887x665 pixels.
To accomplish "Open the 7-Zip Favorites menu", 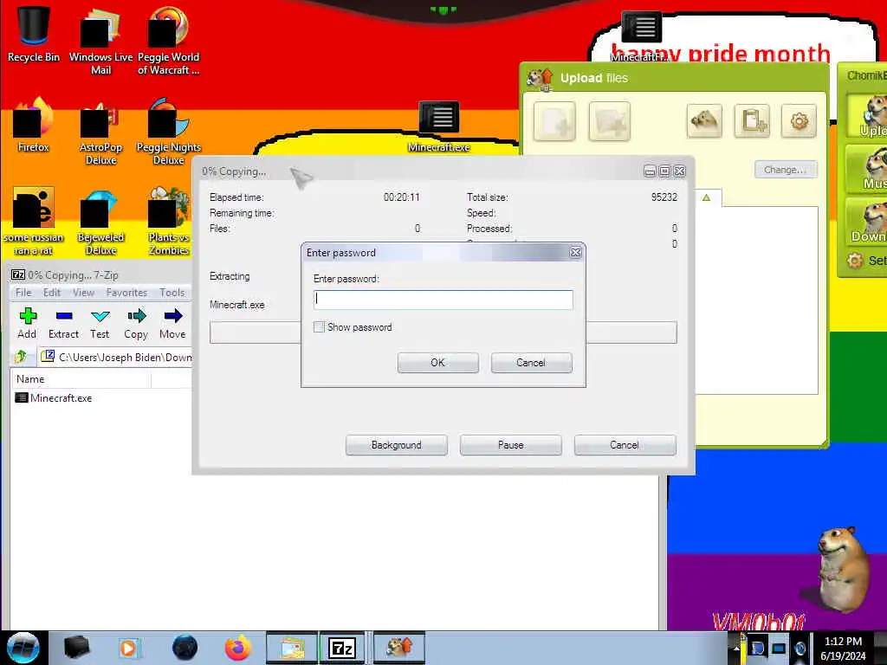I will point(126,293).
